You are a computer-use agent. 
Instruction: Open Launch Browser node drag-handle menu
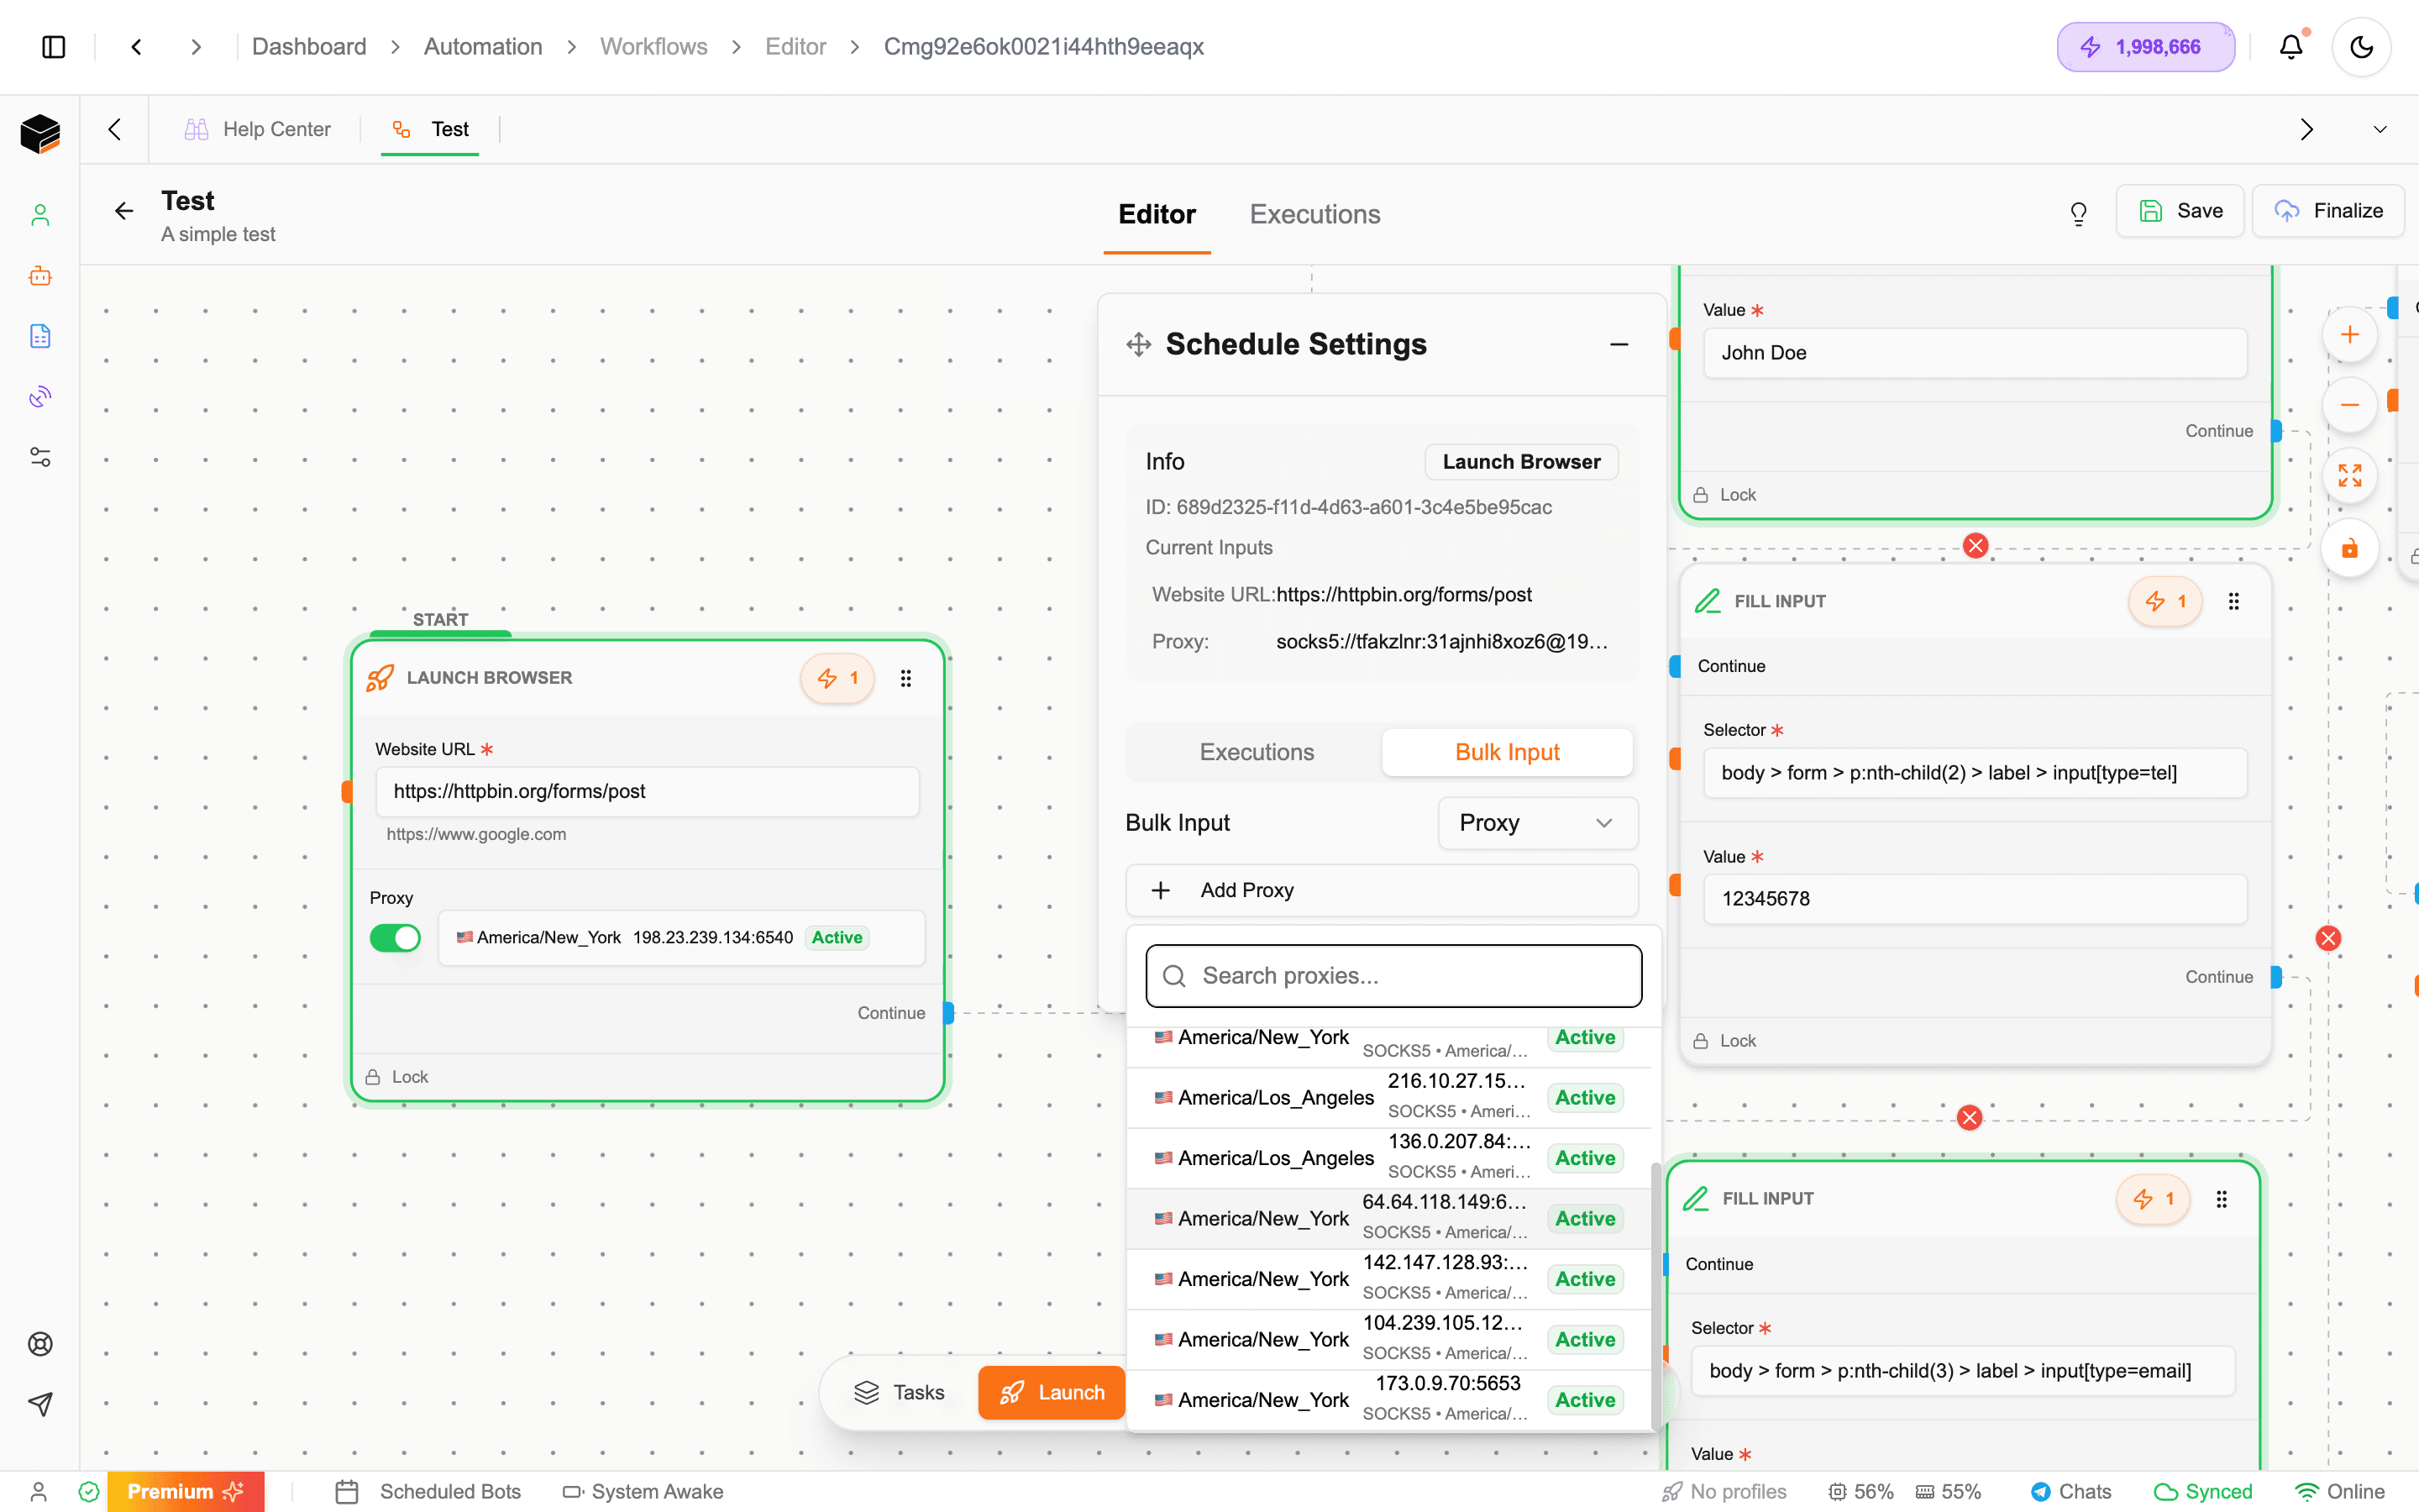coord(905,679)
